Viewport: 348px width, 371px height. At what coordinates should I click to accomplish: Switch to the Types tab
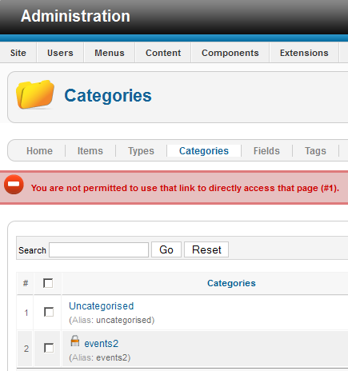[141, 151]
